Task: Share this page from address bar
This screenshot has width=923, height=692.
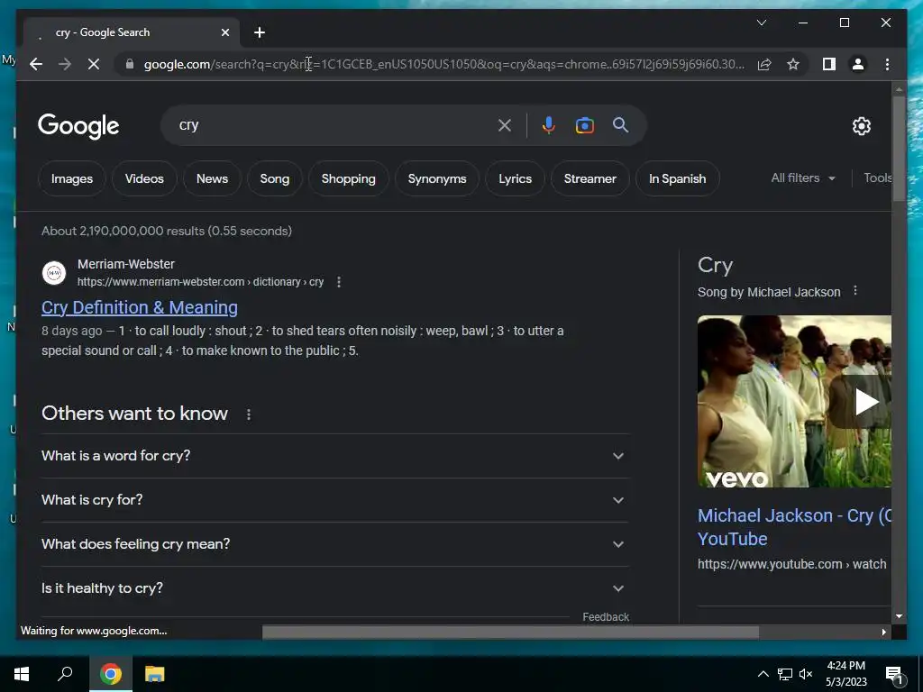Action: 764,64
